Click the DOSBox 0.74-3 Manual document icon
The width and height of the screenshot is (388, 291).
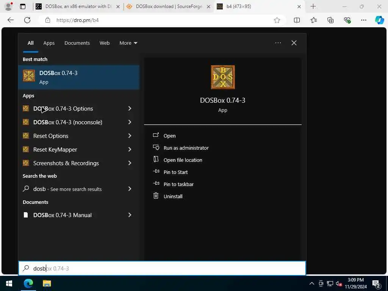26,215
